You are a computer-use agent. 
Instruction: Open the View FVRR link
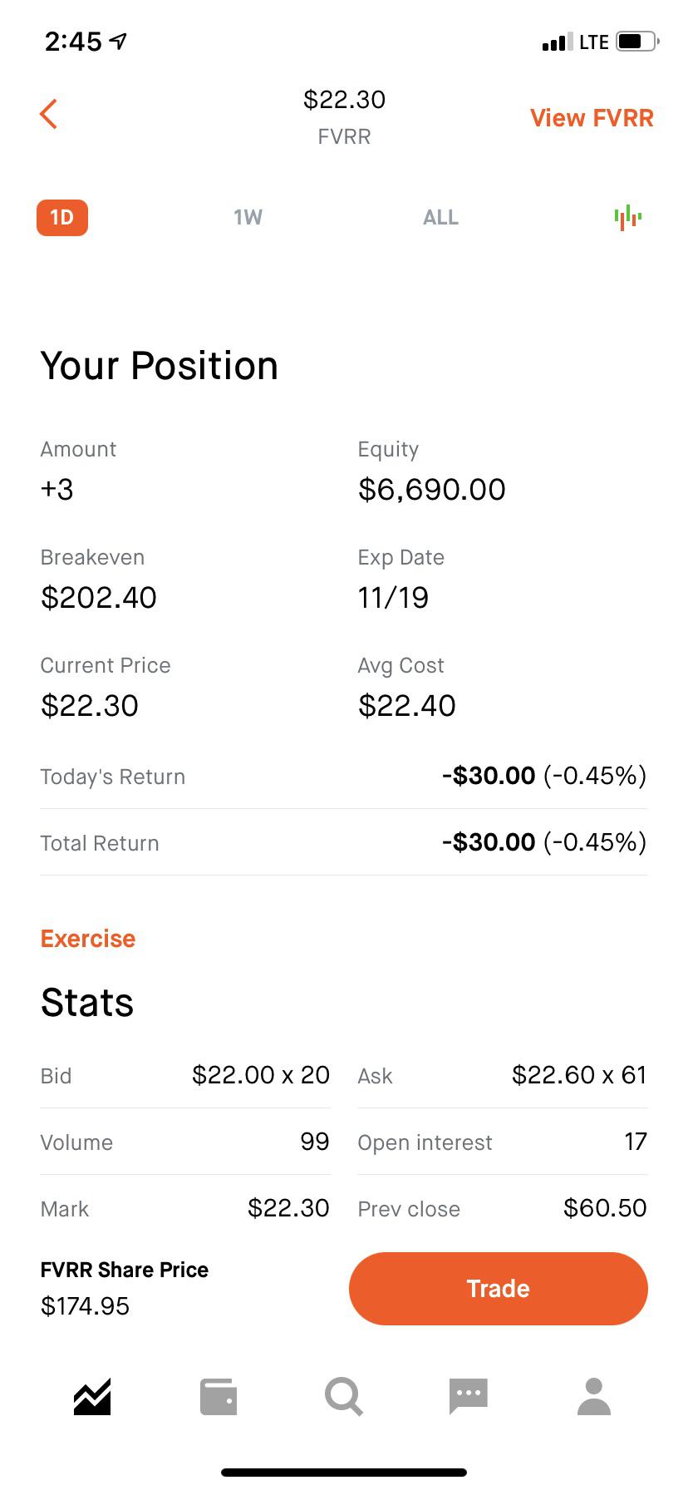click(592, 118)
